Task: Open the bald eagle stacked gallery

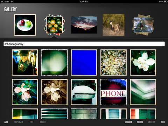Action: click(143, 25)
